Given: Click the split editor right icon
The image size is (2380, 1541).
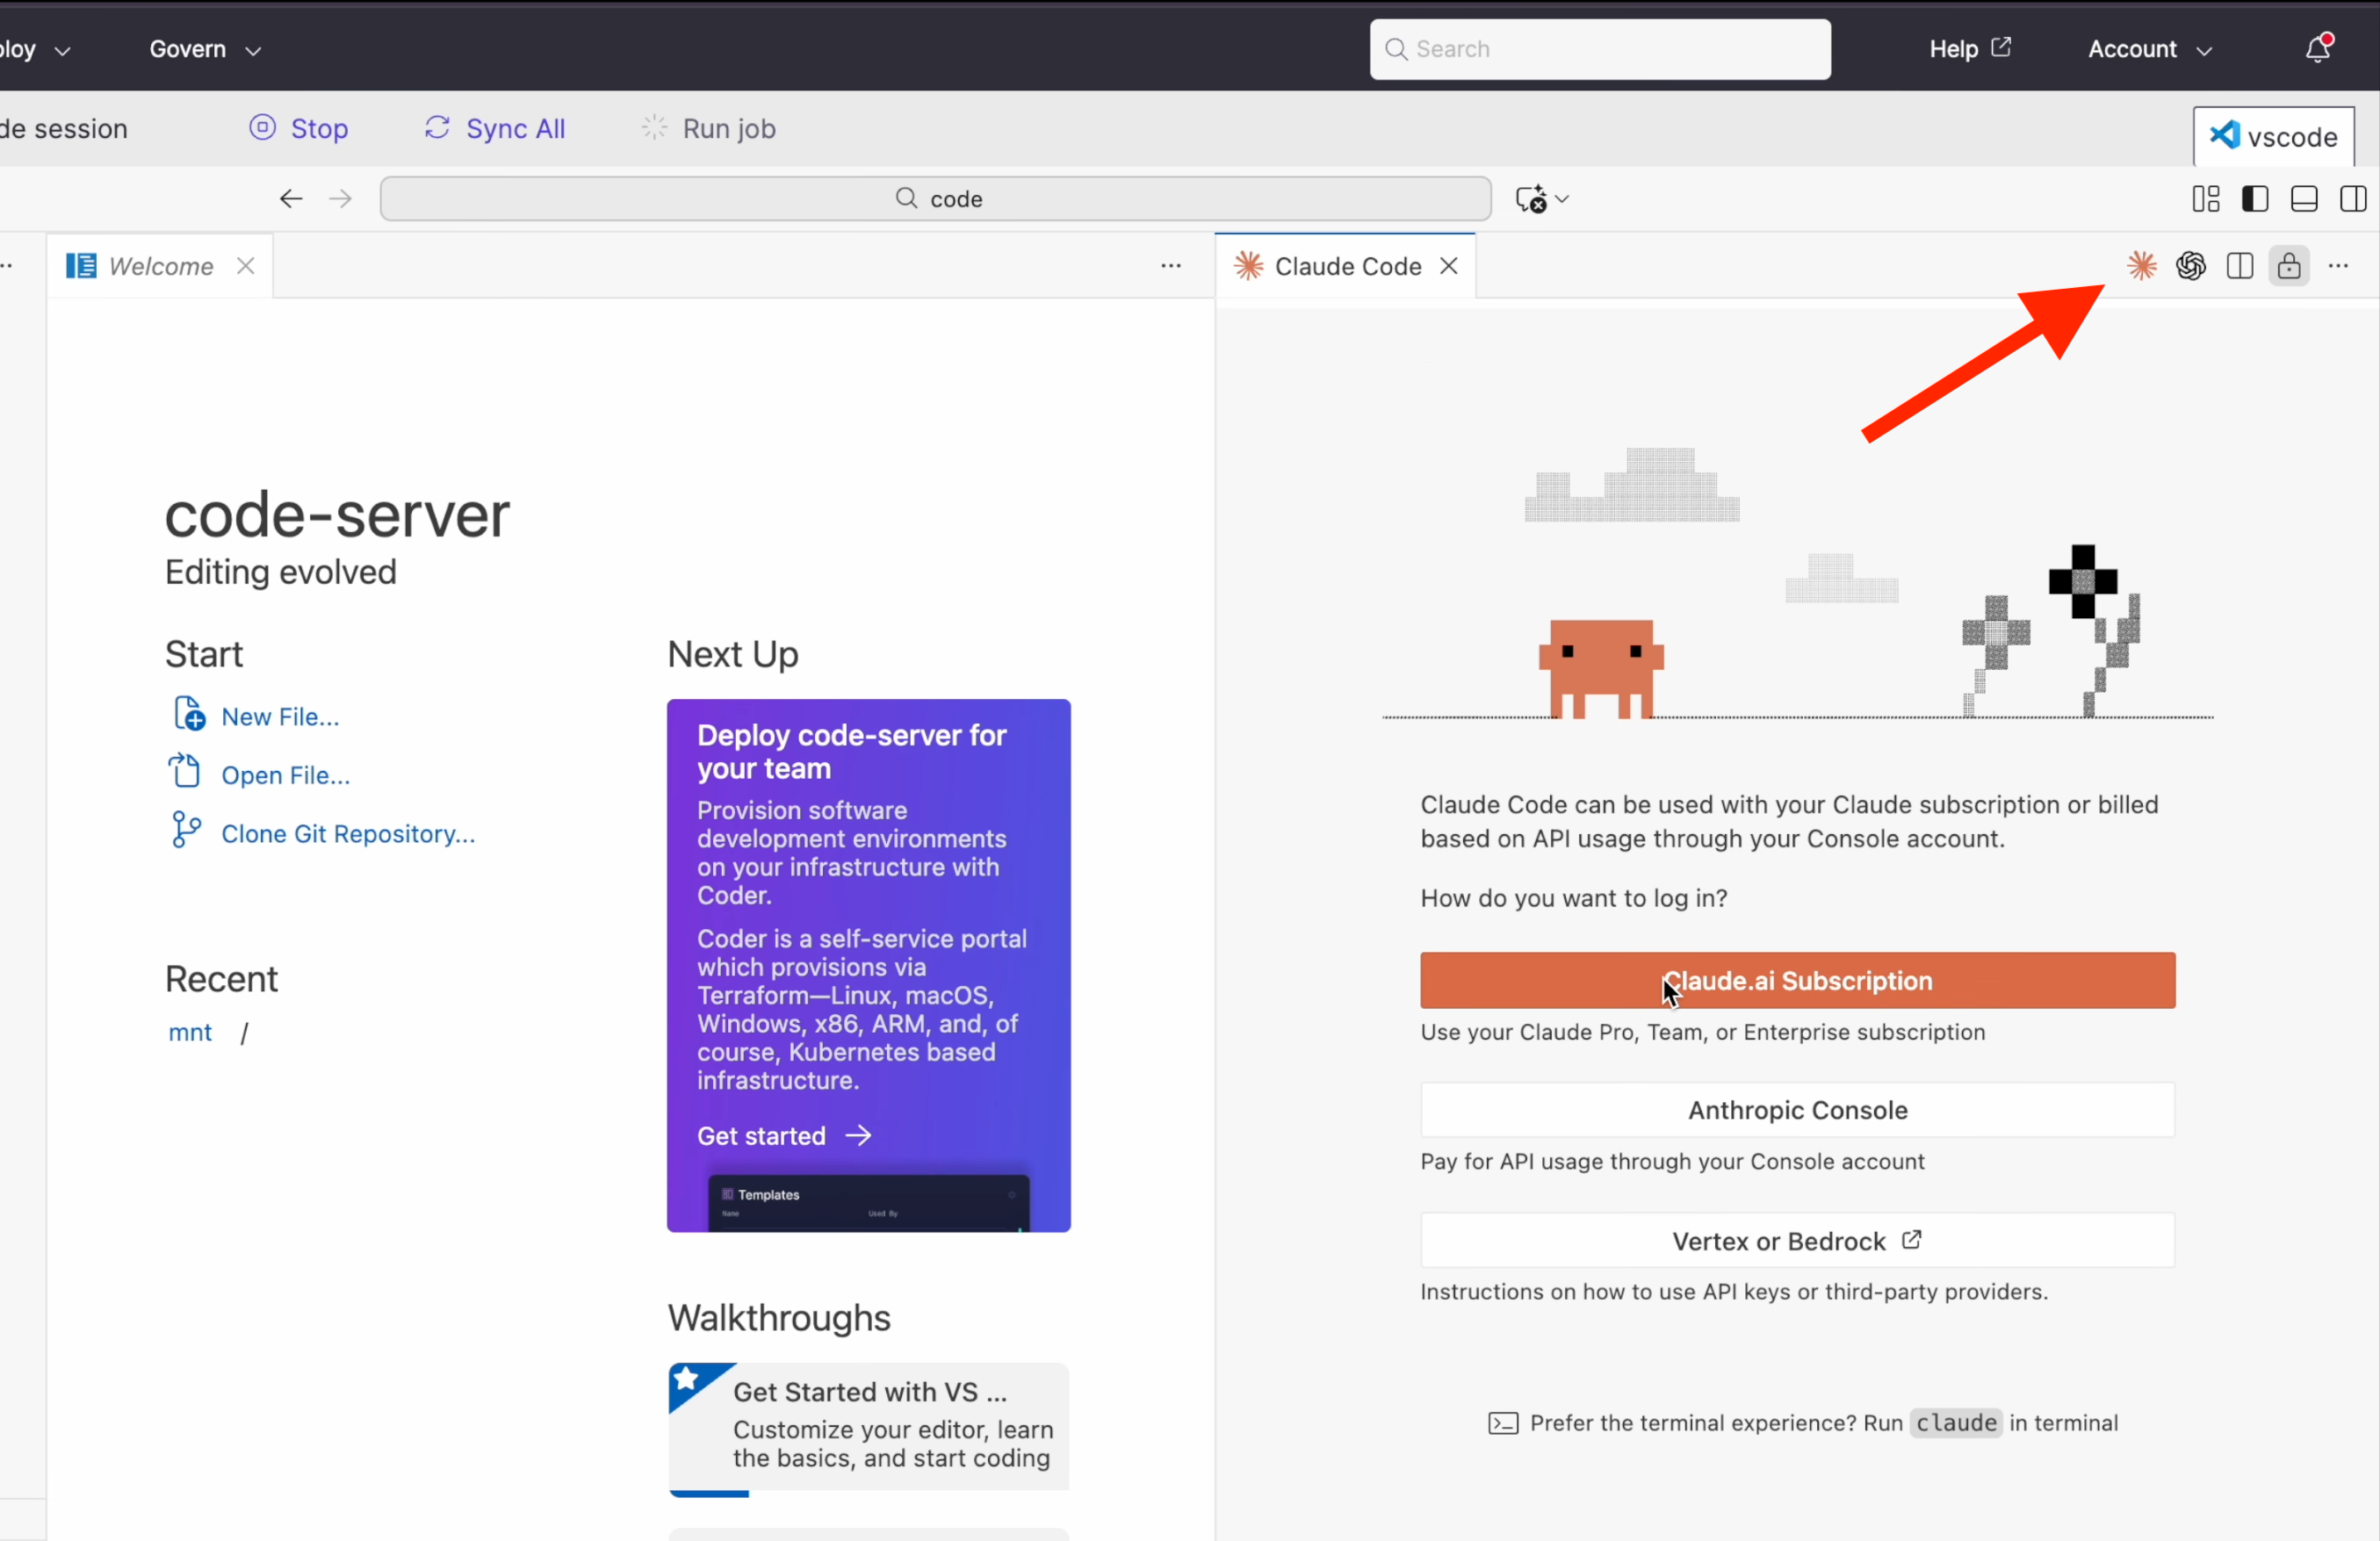Looking at the screenshot, I should (x=2239, y=266).
